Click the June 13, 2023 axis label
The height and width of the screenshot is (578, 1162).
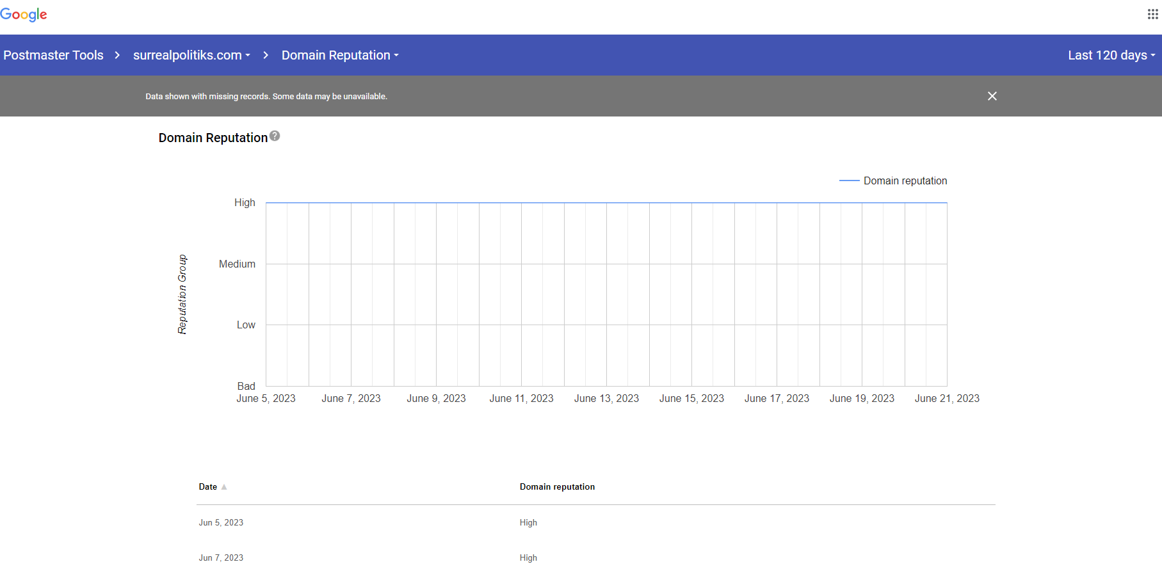(606, 398)
